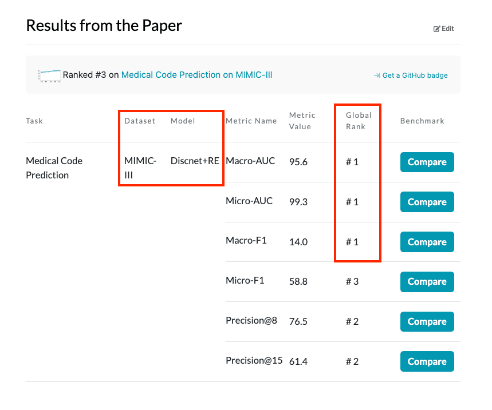Screen dimensions: 492x410
Task: Click the Get a GitHub badge link
Action: click(411, 75)
